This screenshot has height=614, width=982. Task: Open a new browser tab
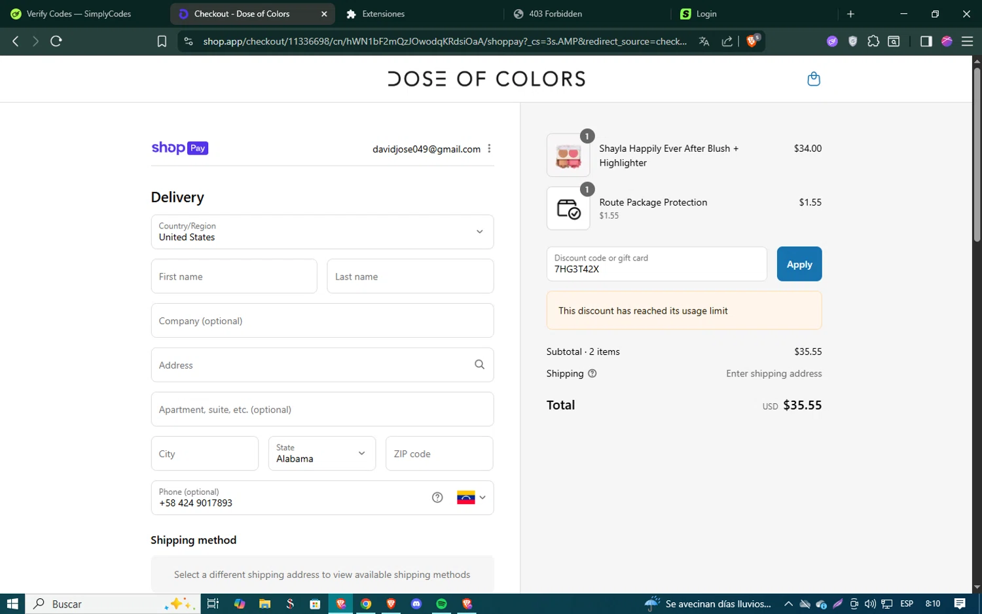click(x=850, y=14)
